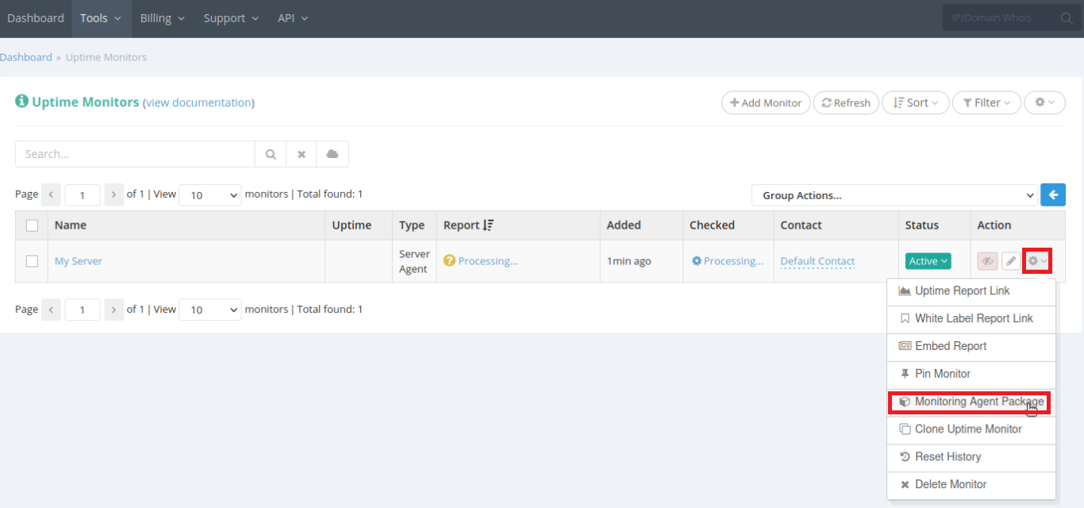Click the search magnifier icon beside Search field
This screenshot has width=1084, height=508.
[x=271, y=154]
